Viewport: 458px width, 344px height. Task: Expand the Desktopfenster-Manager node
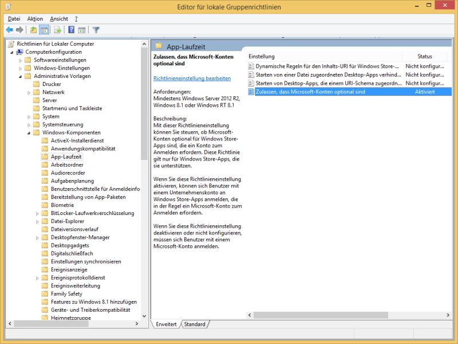tap(37, 237)
